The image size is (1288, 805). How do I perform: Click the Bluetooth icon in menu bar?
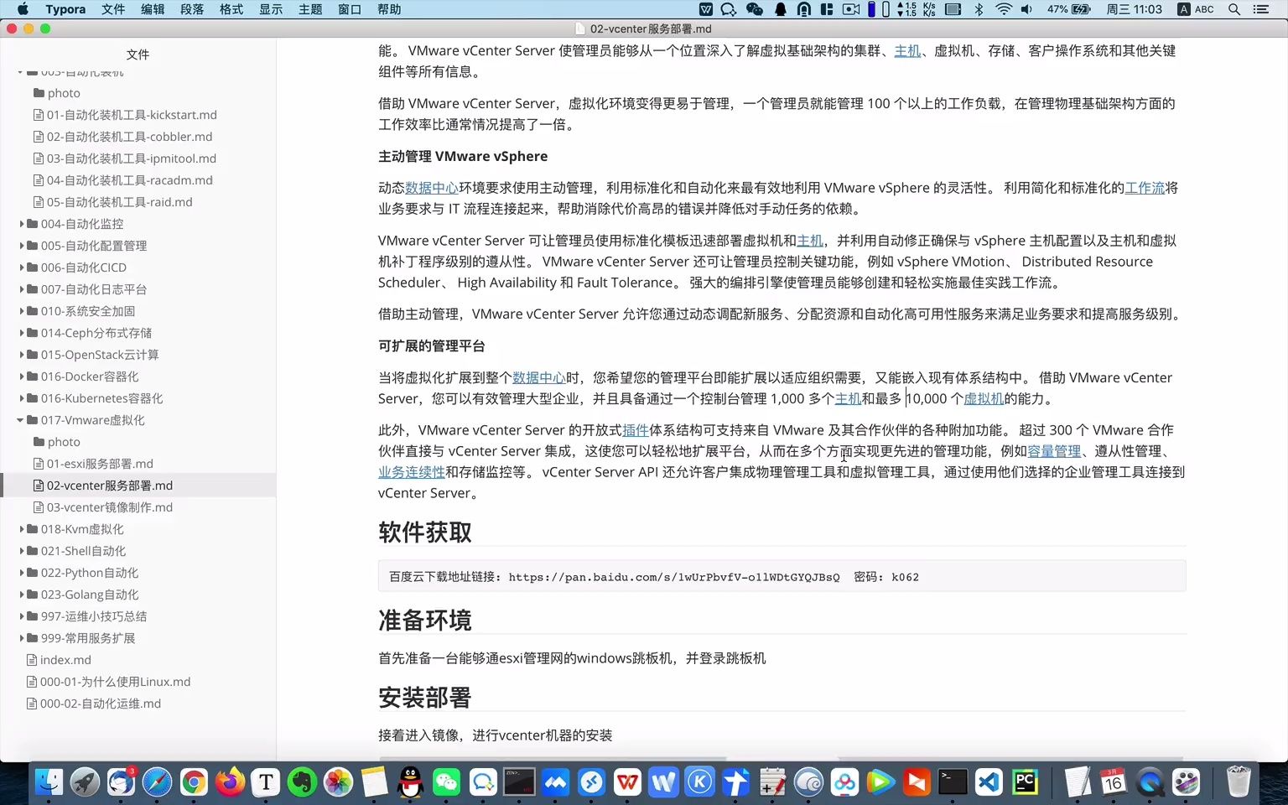979,9
